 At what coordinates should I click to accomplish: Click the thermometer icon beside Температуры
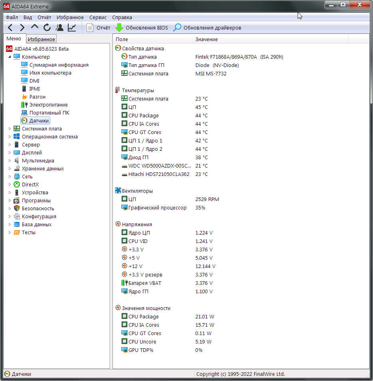tap(118, 90)
